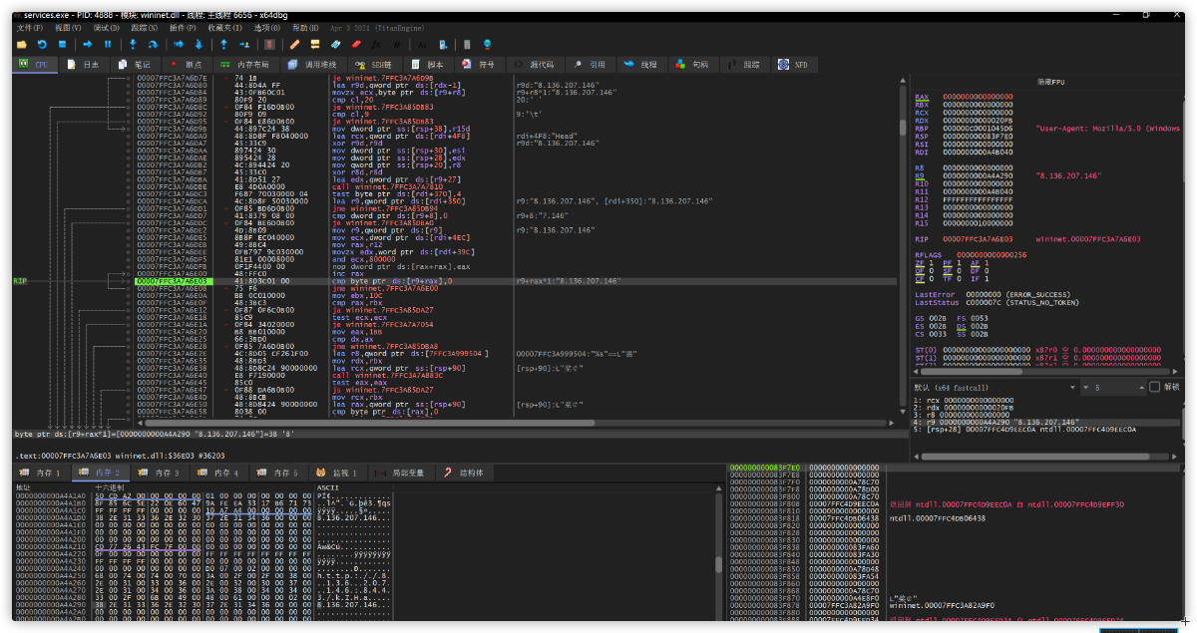Restart the debugged program via toolbar

42,45
